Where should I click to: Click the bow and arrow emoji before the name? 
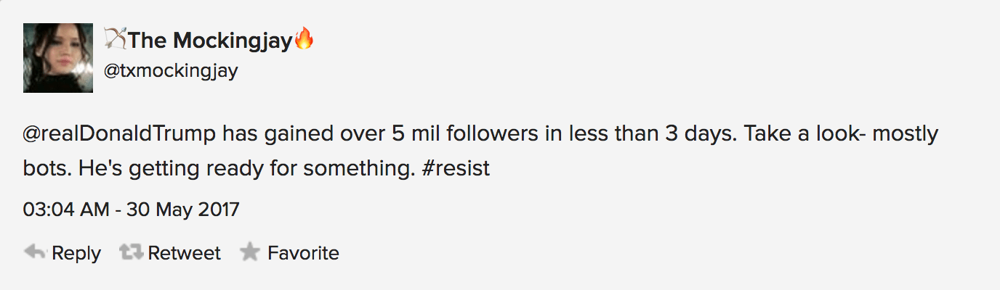pos(116,39)
